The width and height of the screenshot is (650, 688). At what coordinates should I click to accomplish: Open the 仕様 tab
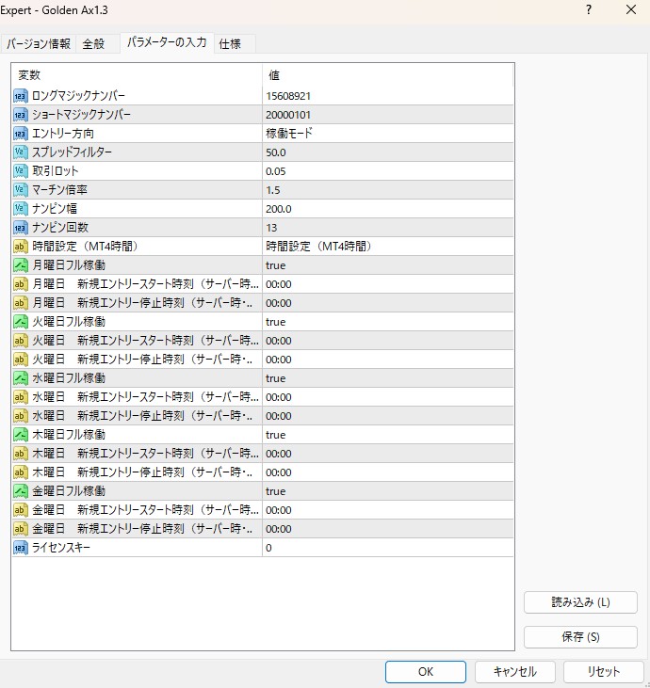point(235,44)
